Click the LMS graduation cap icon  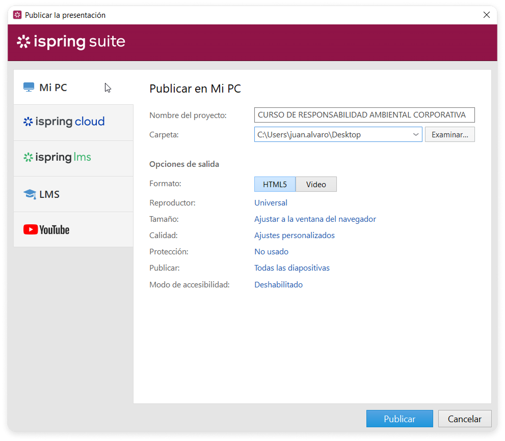click(30, 194)
